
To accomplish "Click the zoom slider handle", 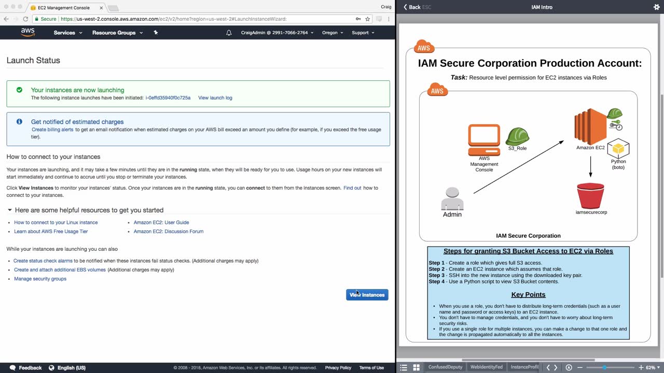I will click(604, 367).
